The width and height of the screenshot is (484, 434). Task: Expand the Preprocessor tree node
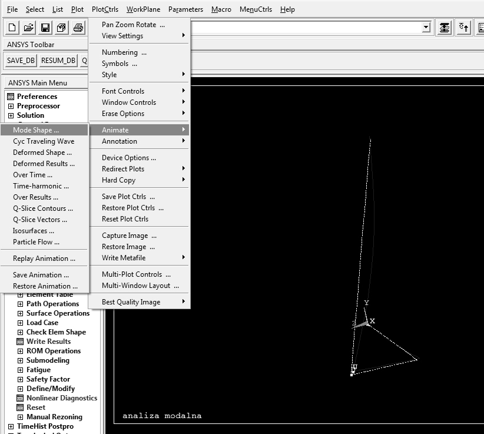[x=11, y=106]
